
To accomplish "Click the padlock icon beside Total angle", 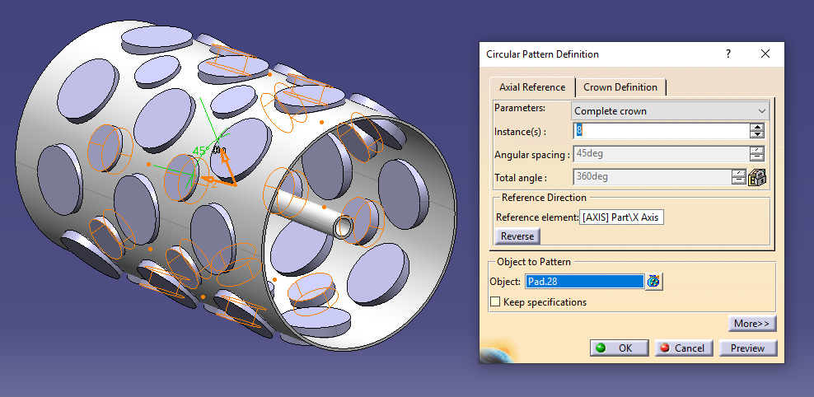I will tap(757, 177).
